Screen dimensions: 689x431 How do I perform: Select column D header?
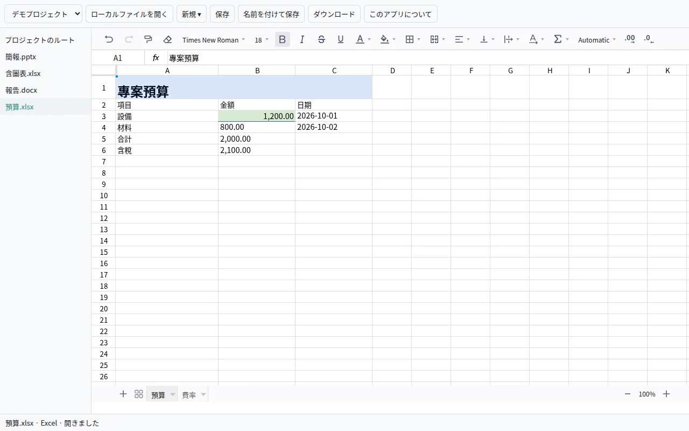[392, 71]
